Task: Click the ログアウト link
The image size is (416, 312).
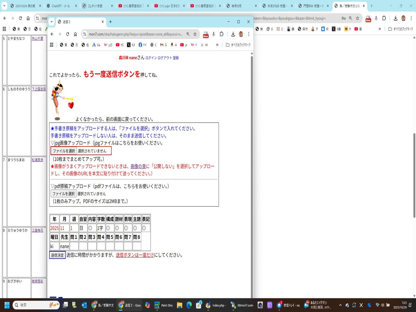Action: (x=165, y=58)
